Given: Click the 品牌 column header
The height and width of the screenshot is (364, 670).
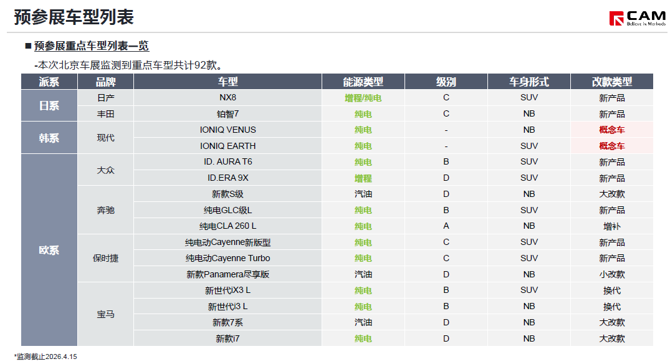Looking at the screenshot, I should [x=105, y=82].
